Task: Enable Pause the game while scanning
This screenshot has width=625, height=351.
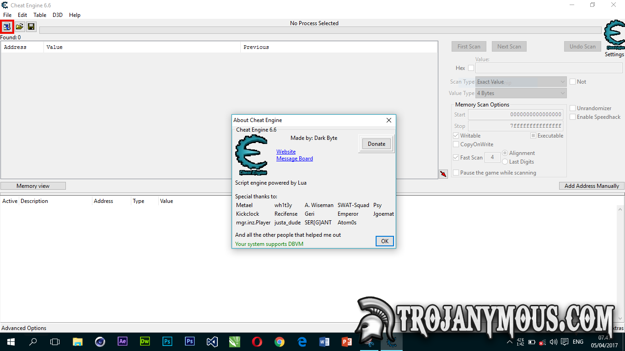Action: [456, 172]
